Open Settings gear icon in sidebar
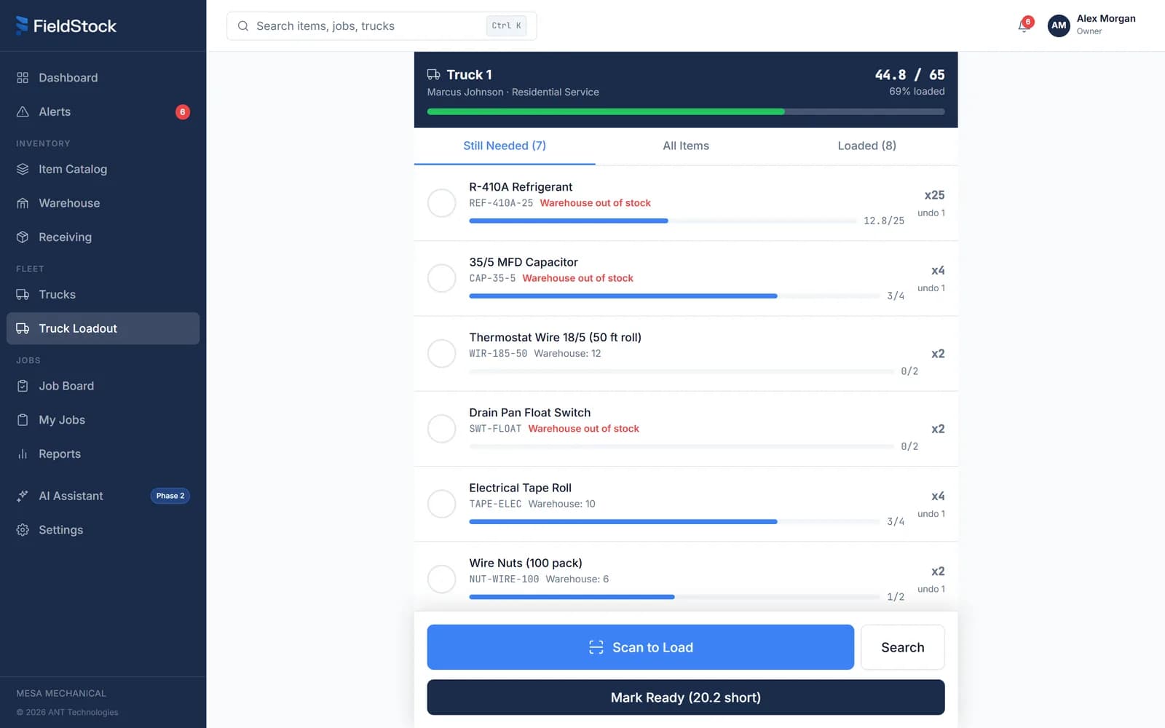Viewport: 1165px width, 728px height. click(x=23, y=530)
